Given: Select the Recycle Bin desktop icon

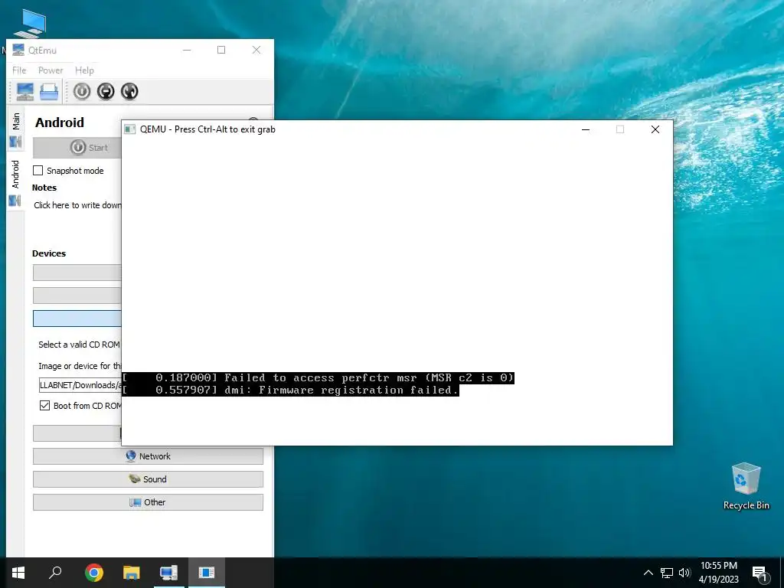Looking at the screenshot, I should (x=746, y=486).
